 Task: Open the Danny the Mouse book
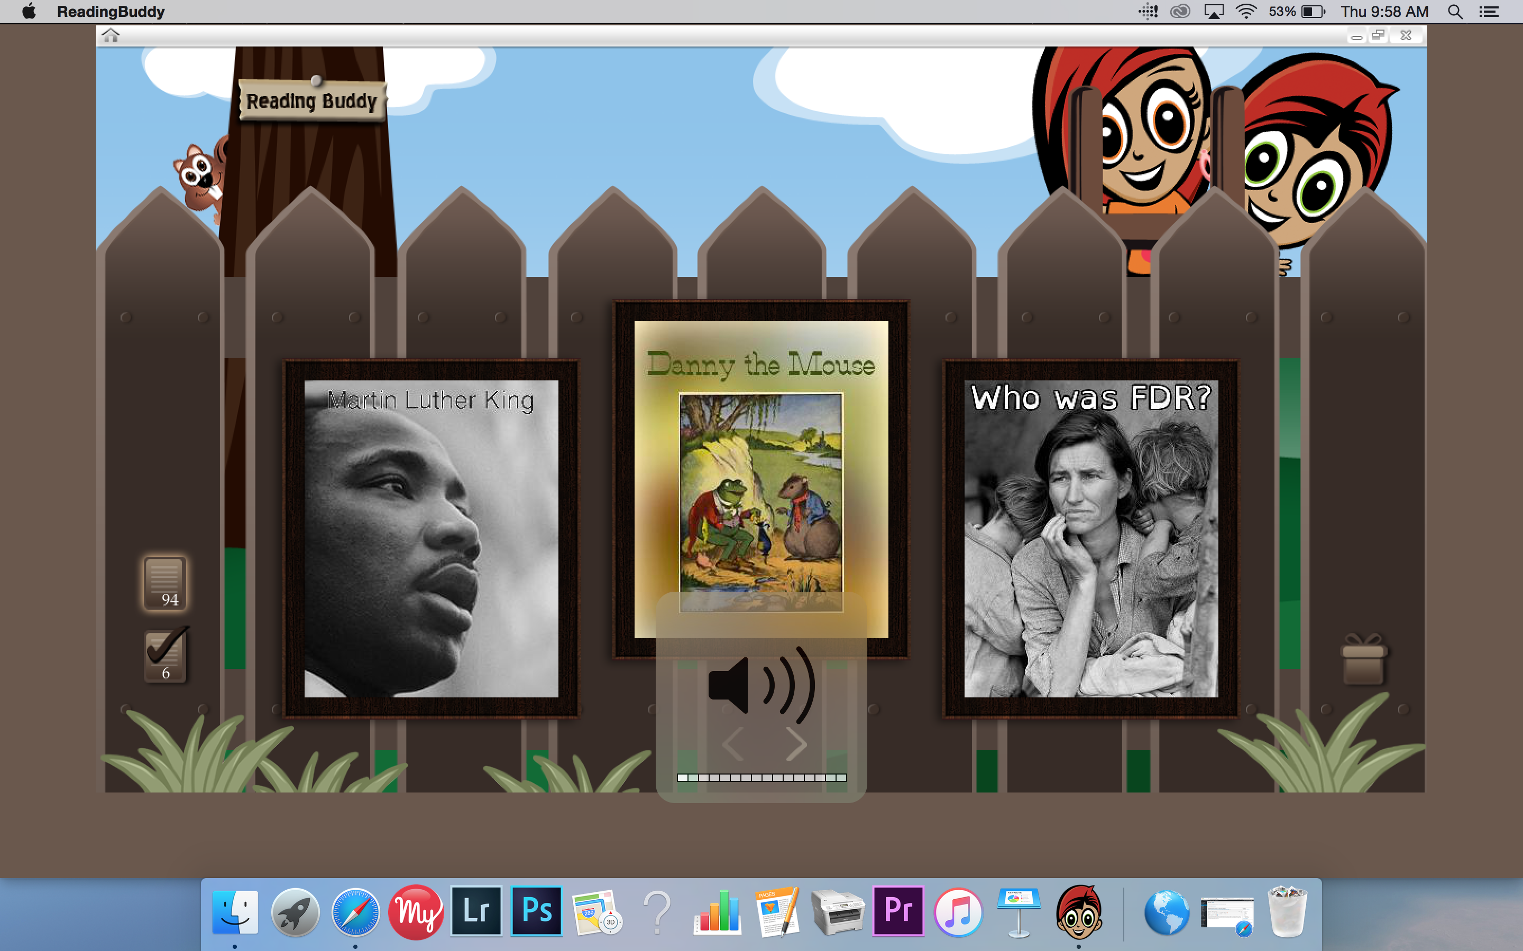coord(761,479)
